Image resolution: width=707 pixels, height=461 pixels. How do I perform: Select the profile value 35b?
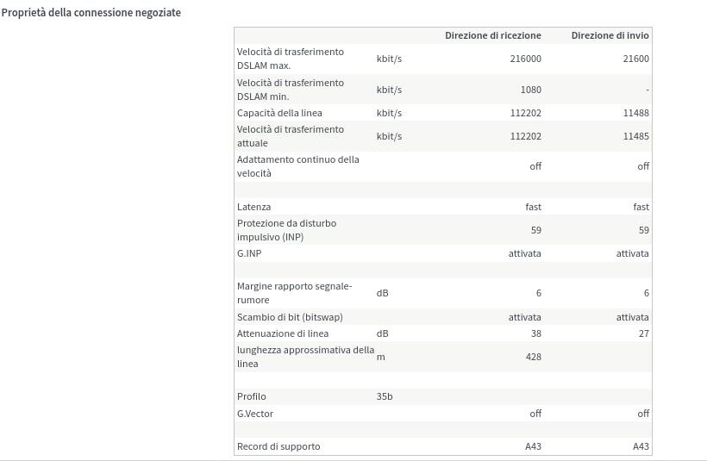point(385,396)
